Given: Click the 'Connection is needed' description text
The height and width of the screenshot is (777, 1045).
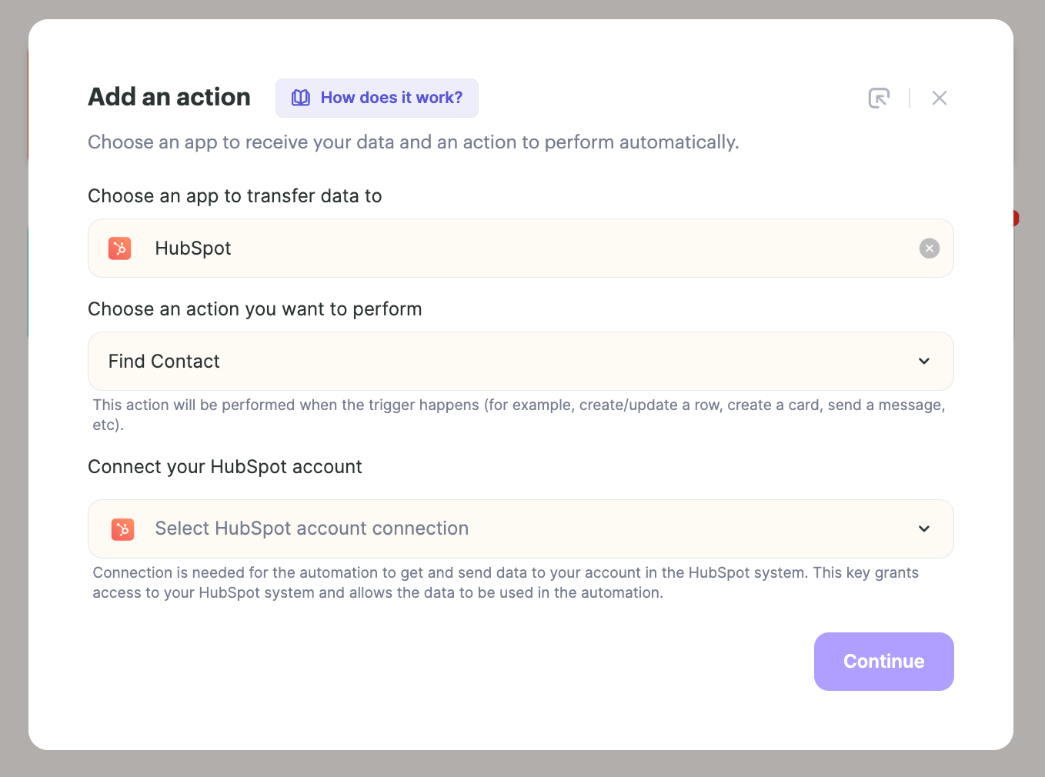Looking at the screenshot, I should 506,582.
